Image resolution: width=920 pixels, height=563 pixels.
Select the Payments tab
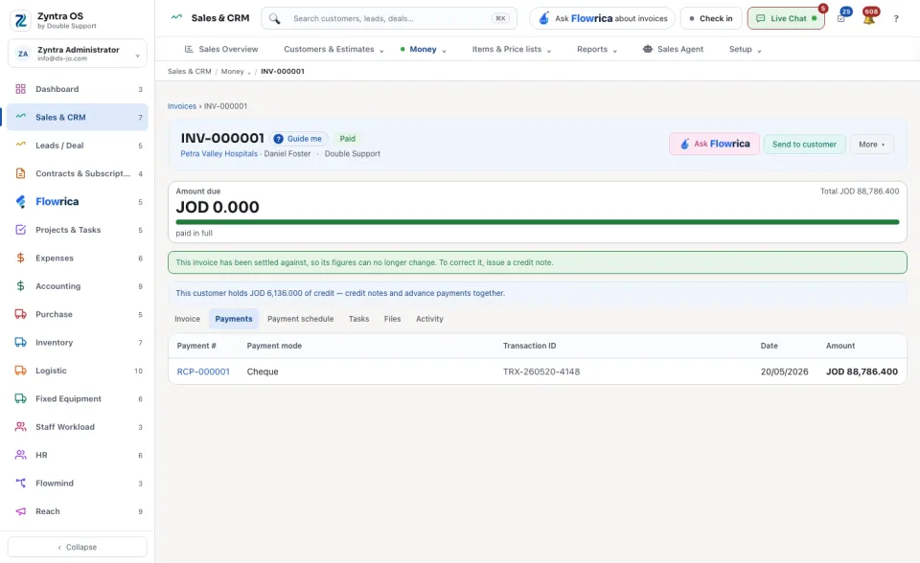tap(234, 319)
